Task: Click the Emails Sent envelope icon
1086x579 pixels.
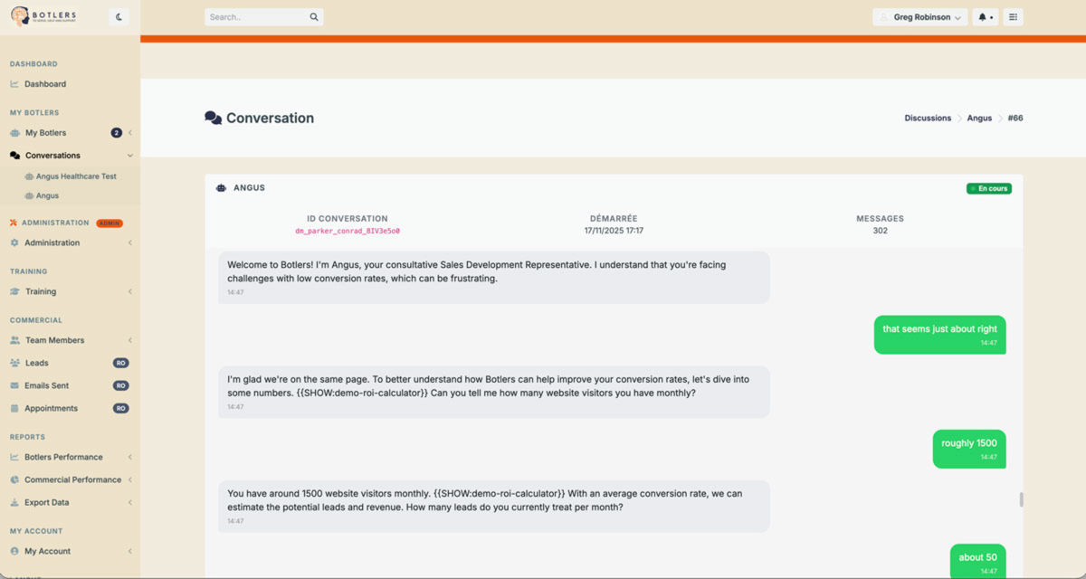Action: pyautogui.click(x=14, y=385)
